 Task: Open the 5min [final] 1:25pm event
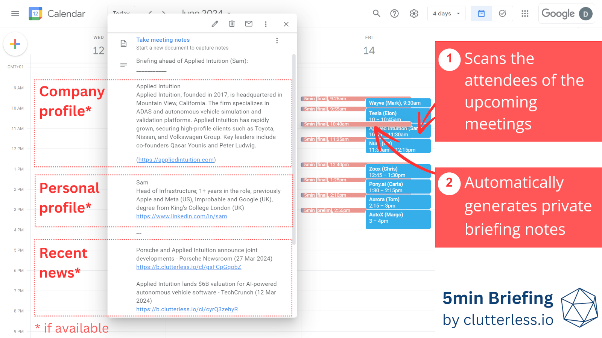[x=333, y=180]
